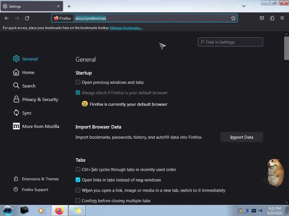289x216 pixels.
Task: Expand the list all tabs chevron
Action: pos(244,6)
